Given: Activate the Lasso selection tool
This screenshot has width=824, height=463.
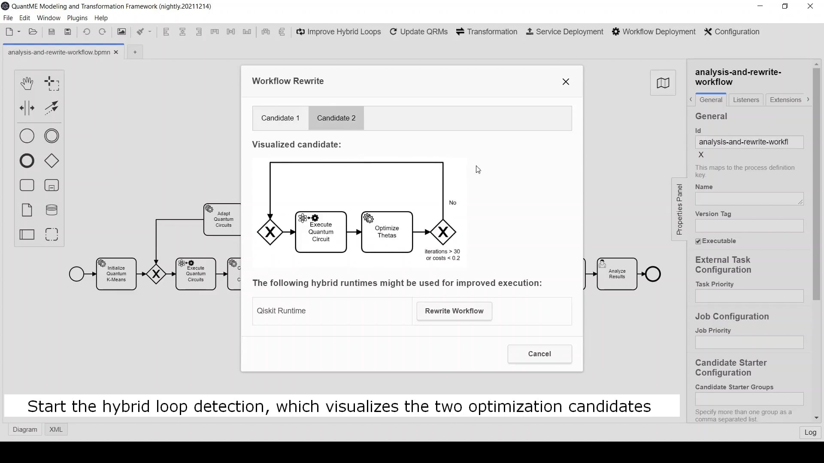Looking at the screenshot, I should (x=51, y=83).
